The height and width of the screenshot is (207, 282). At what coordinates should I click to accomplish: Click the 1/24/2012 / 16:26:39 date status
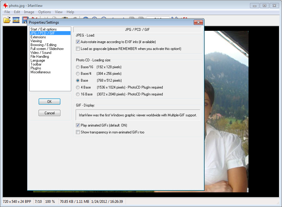pyautogui.click(x=107, y=202)
